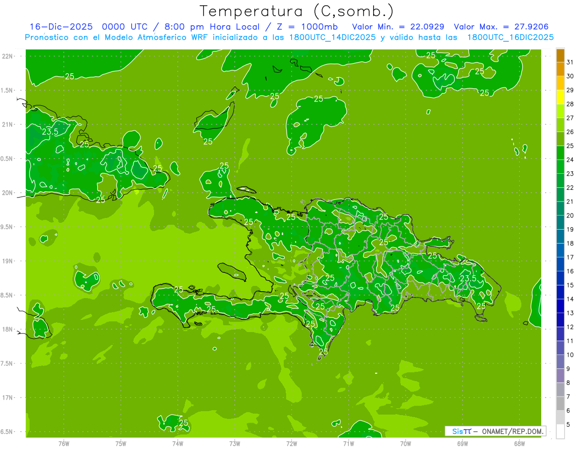Viewport: 583px width, 450px height.
Task: Click the "23.5" contour label in eastern Hispaniola
Action: [x=468, y=278]
